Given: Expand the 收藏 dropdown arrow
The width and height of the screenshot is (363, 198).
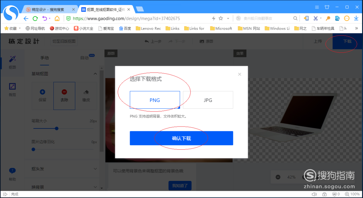Looking at the screenshot, I should point(20,28).
